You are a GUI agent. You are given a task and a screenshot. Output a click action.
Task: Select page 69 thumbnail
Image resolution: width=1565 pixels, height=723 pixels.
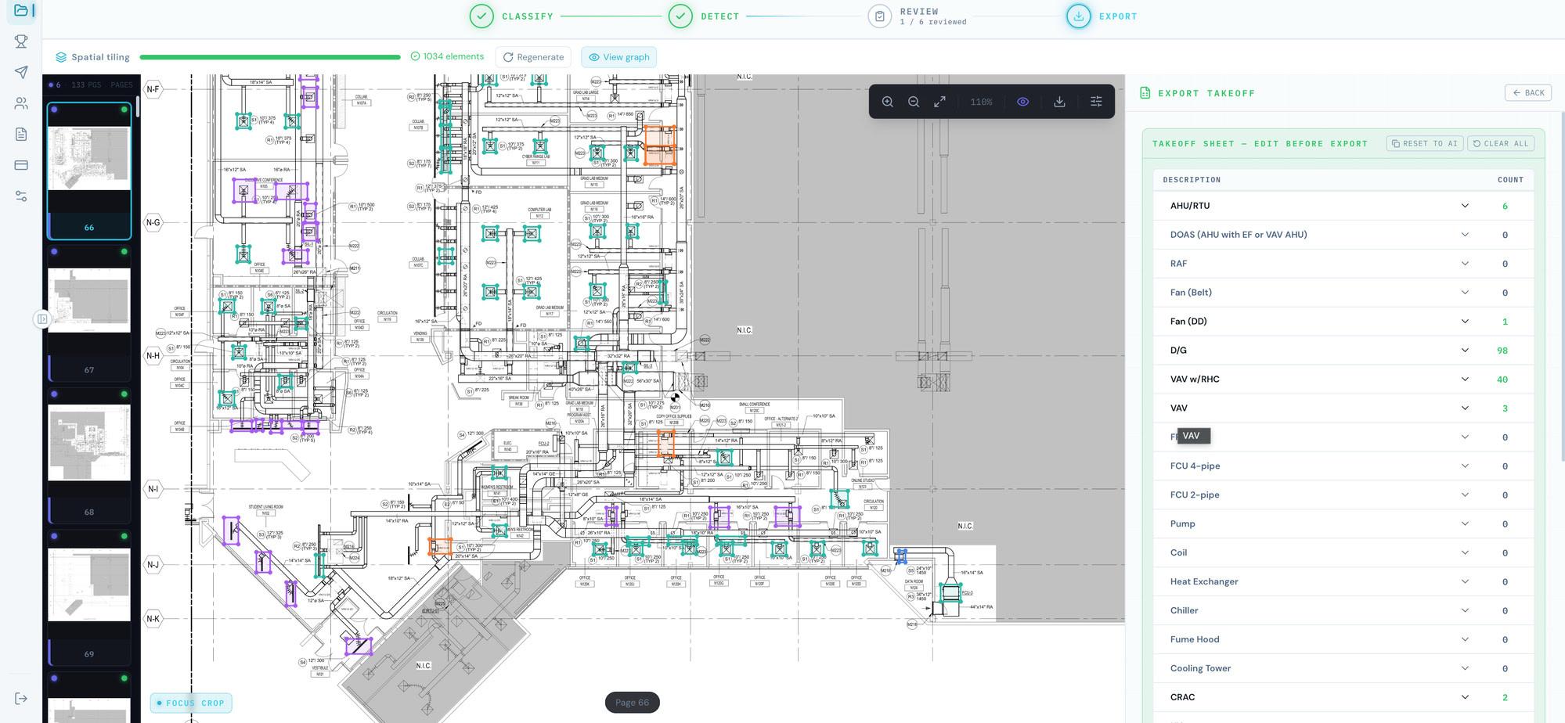point(89,598)
